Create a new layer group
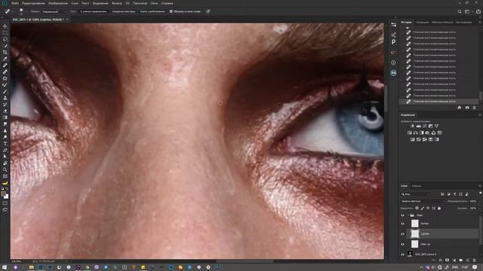Image resolution: width=483 pixels, height=271 pixels. coord(461,260)
